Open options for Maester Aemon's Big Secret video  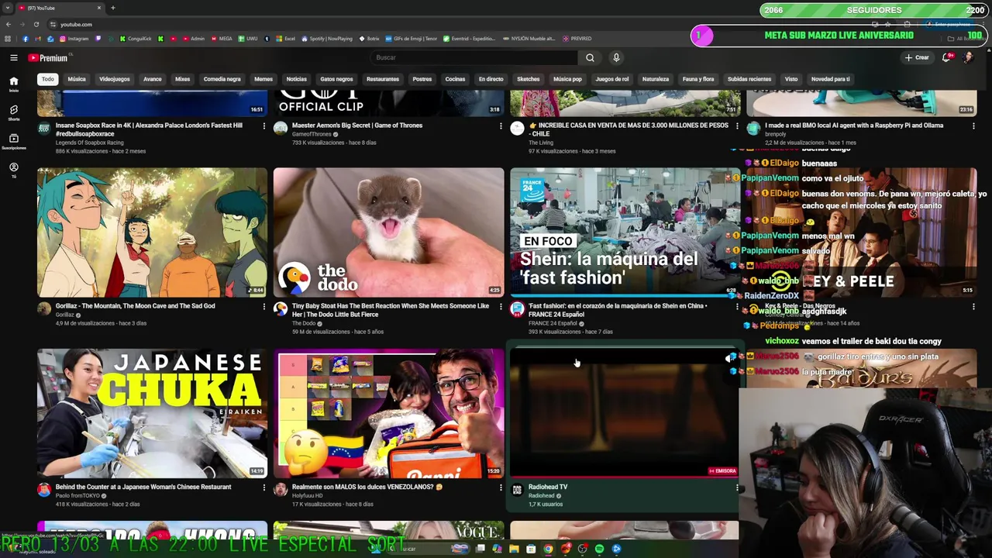tap(501, 126)
